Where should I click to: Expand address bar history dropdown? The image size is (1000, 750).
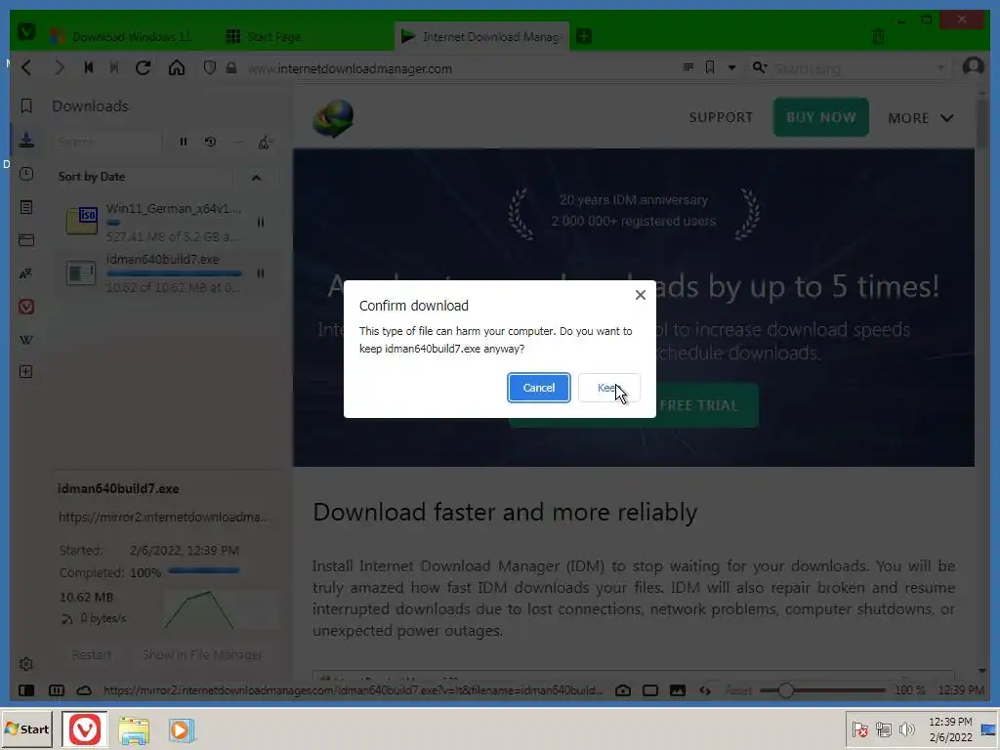[x=732, y=67]
